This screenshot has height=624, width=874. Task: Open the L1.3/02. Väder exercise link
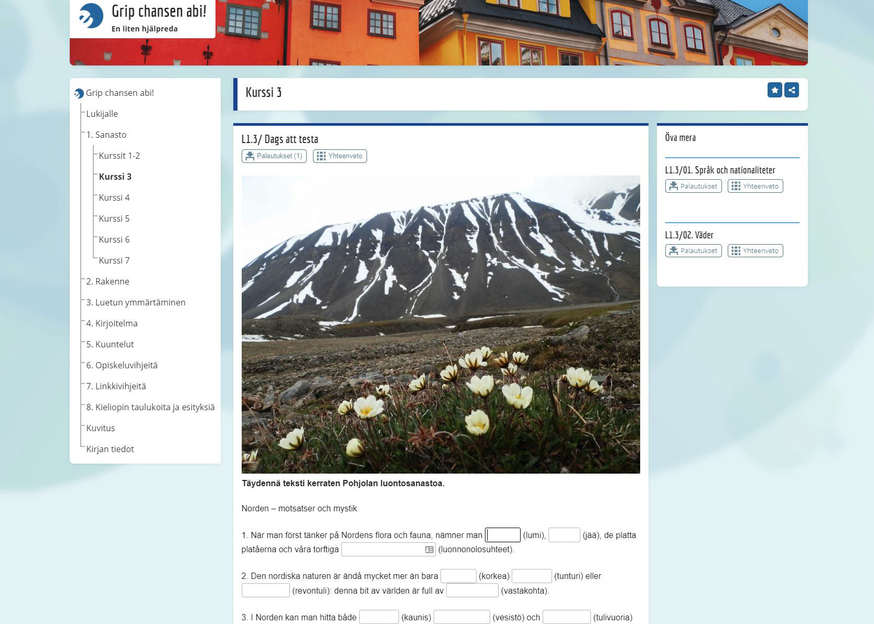point(689,235)
